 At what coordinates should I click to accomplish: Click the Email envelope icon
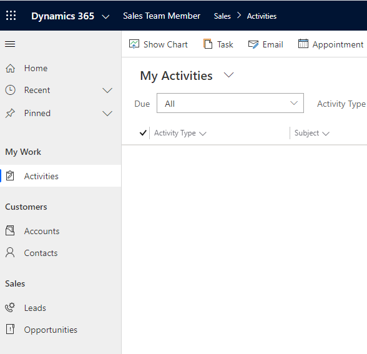pos(253,44)
